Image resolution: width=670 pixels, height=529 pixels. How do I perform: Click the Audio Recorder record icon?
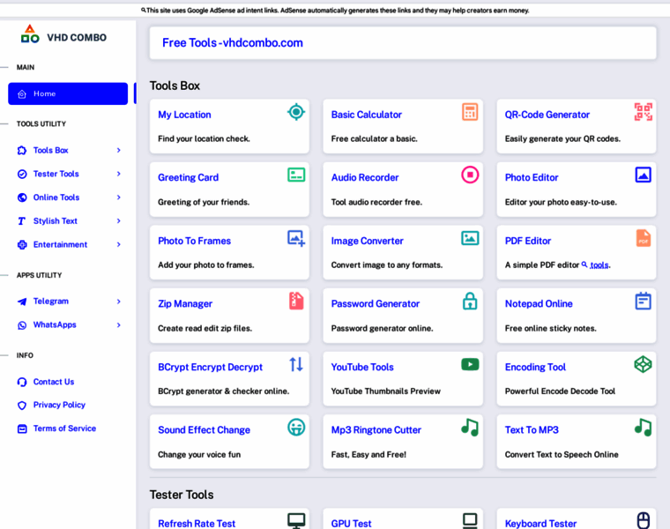click(x=470, y=175)
